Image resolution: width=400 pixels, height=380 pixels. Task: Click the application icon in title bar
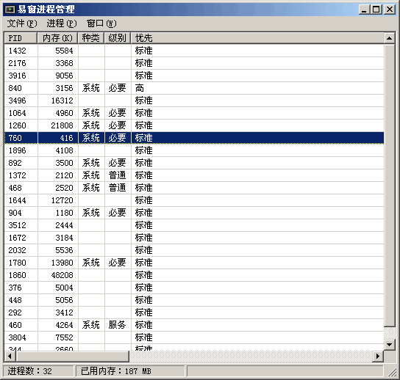pyautogui.click(x=10, y=10)
